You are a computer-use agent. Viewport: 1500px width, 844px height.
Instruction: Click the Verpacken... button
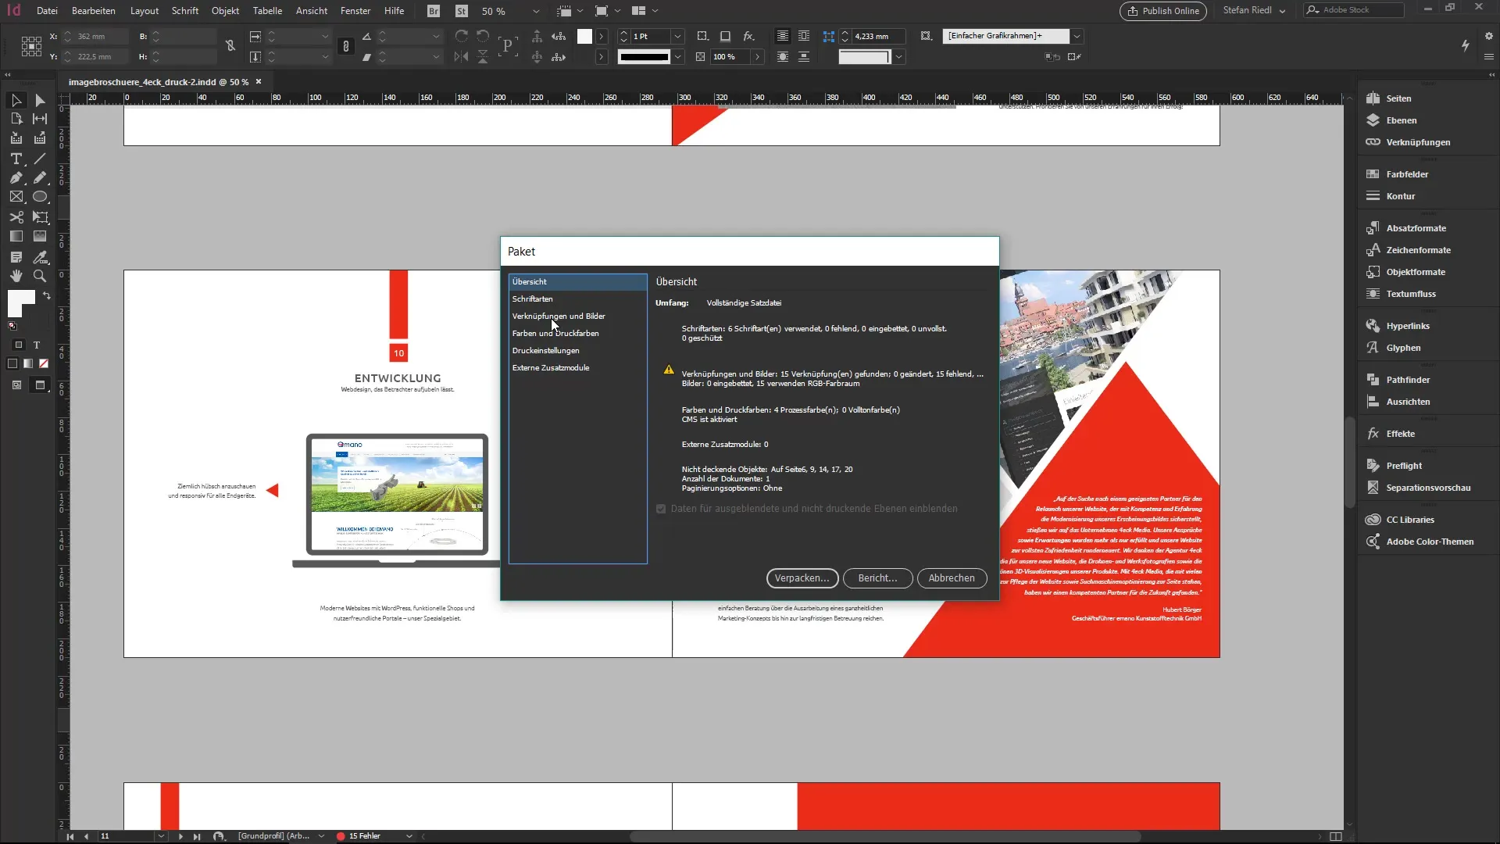point(802,578)
